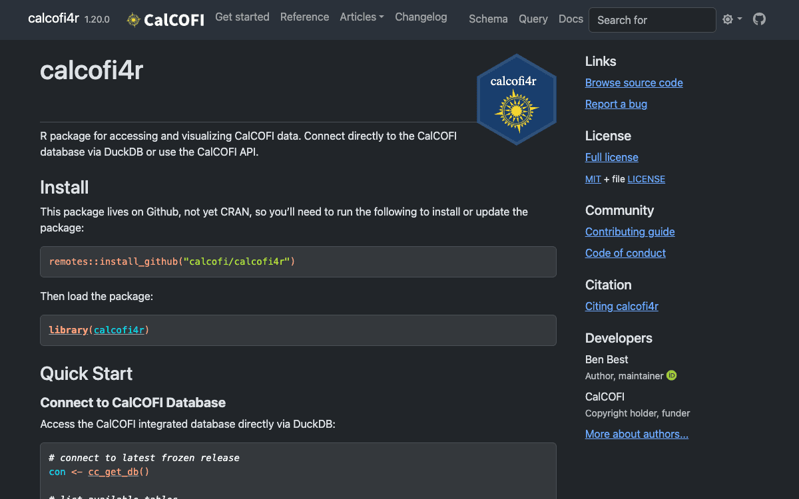Open the Query nav link
Viewport: 799px width, 499px height.
(x=533, y=19)
